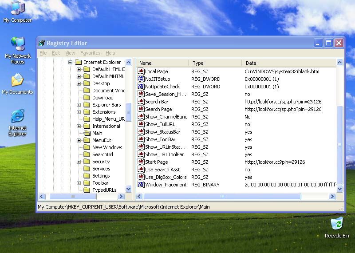
Task: Click the Show_ToolBar value icon
Action: tap(141, 139)
